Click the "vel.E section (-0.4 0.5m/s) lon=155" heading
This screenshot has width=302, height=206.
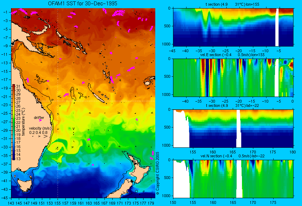(232, 55)
